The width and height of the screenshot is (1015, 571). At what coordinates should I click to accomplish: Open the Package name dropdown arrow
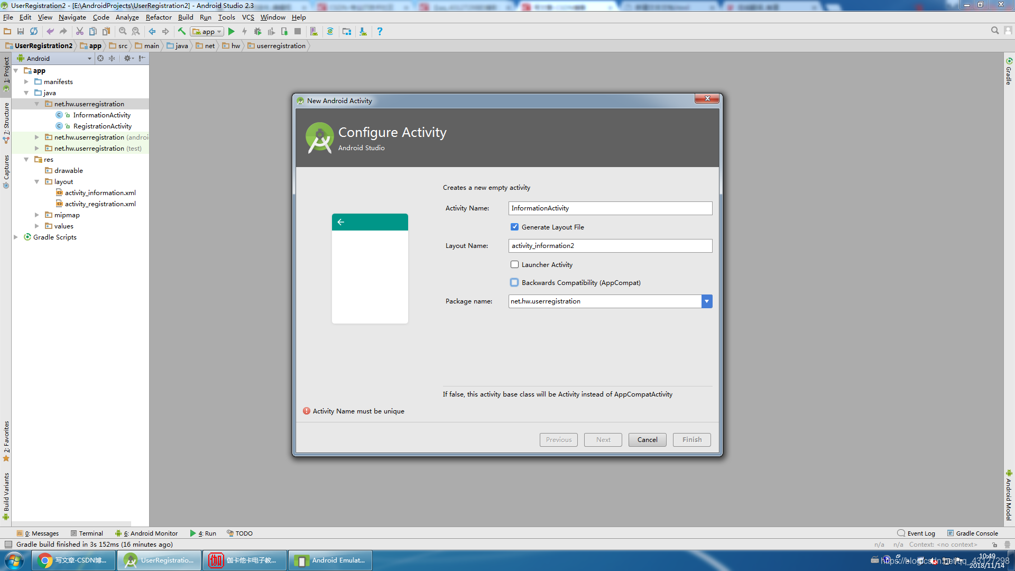[707, 301]
